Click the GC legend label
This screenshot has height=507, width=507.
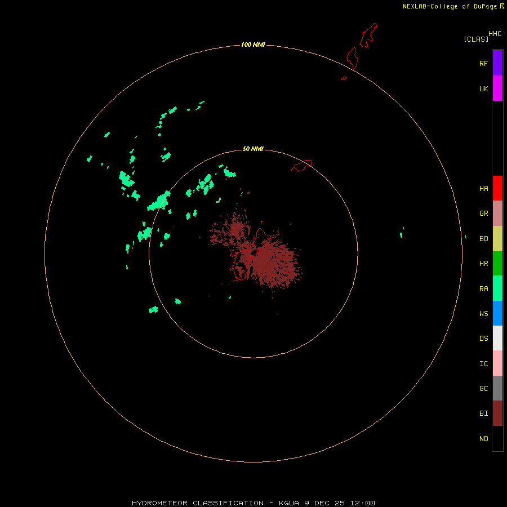coord(483,388)
